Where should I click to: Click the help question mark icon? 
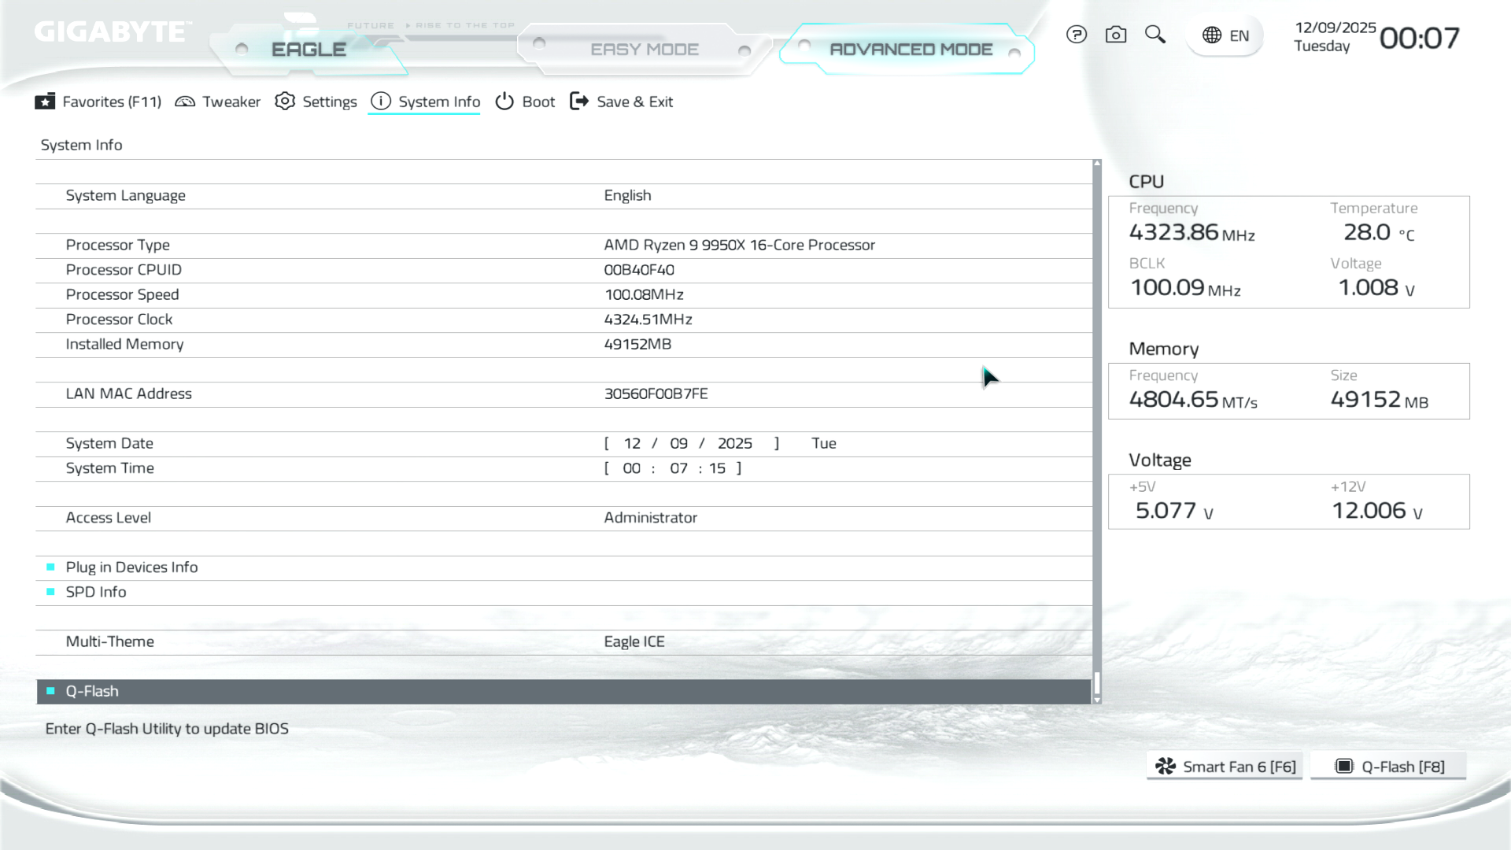(1076, 35)
